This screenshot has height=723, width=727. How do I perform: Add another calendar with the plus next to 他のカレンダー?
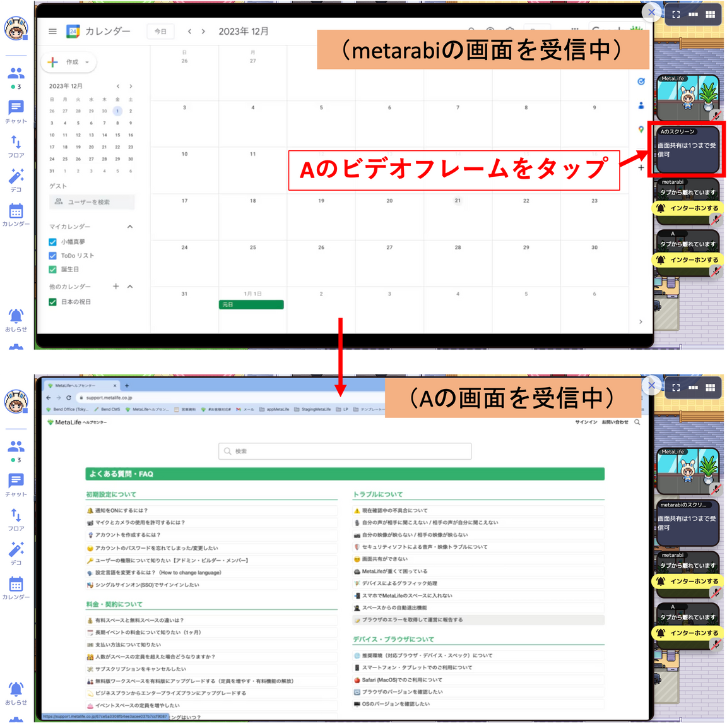[116, 286]
